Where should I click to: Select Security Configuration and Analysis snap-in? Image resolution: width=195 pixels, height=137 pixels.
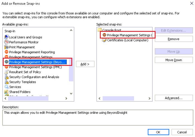click(x=34, y=77)
